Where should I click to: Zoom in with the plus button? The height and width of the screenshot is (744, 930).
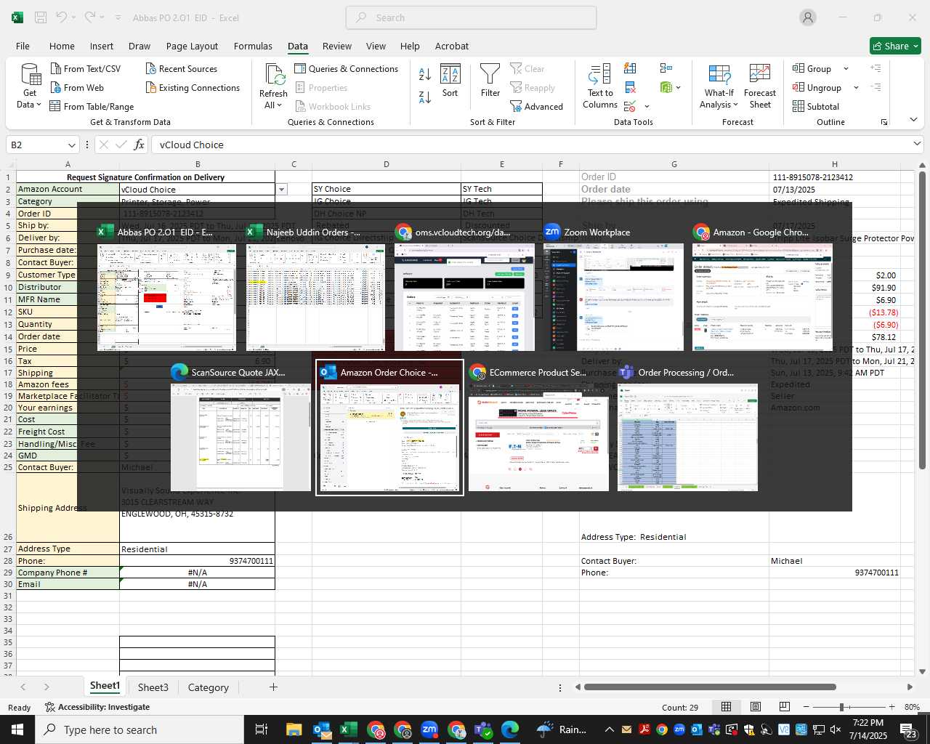click(x=891, y=707)
